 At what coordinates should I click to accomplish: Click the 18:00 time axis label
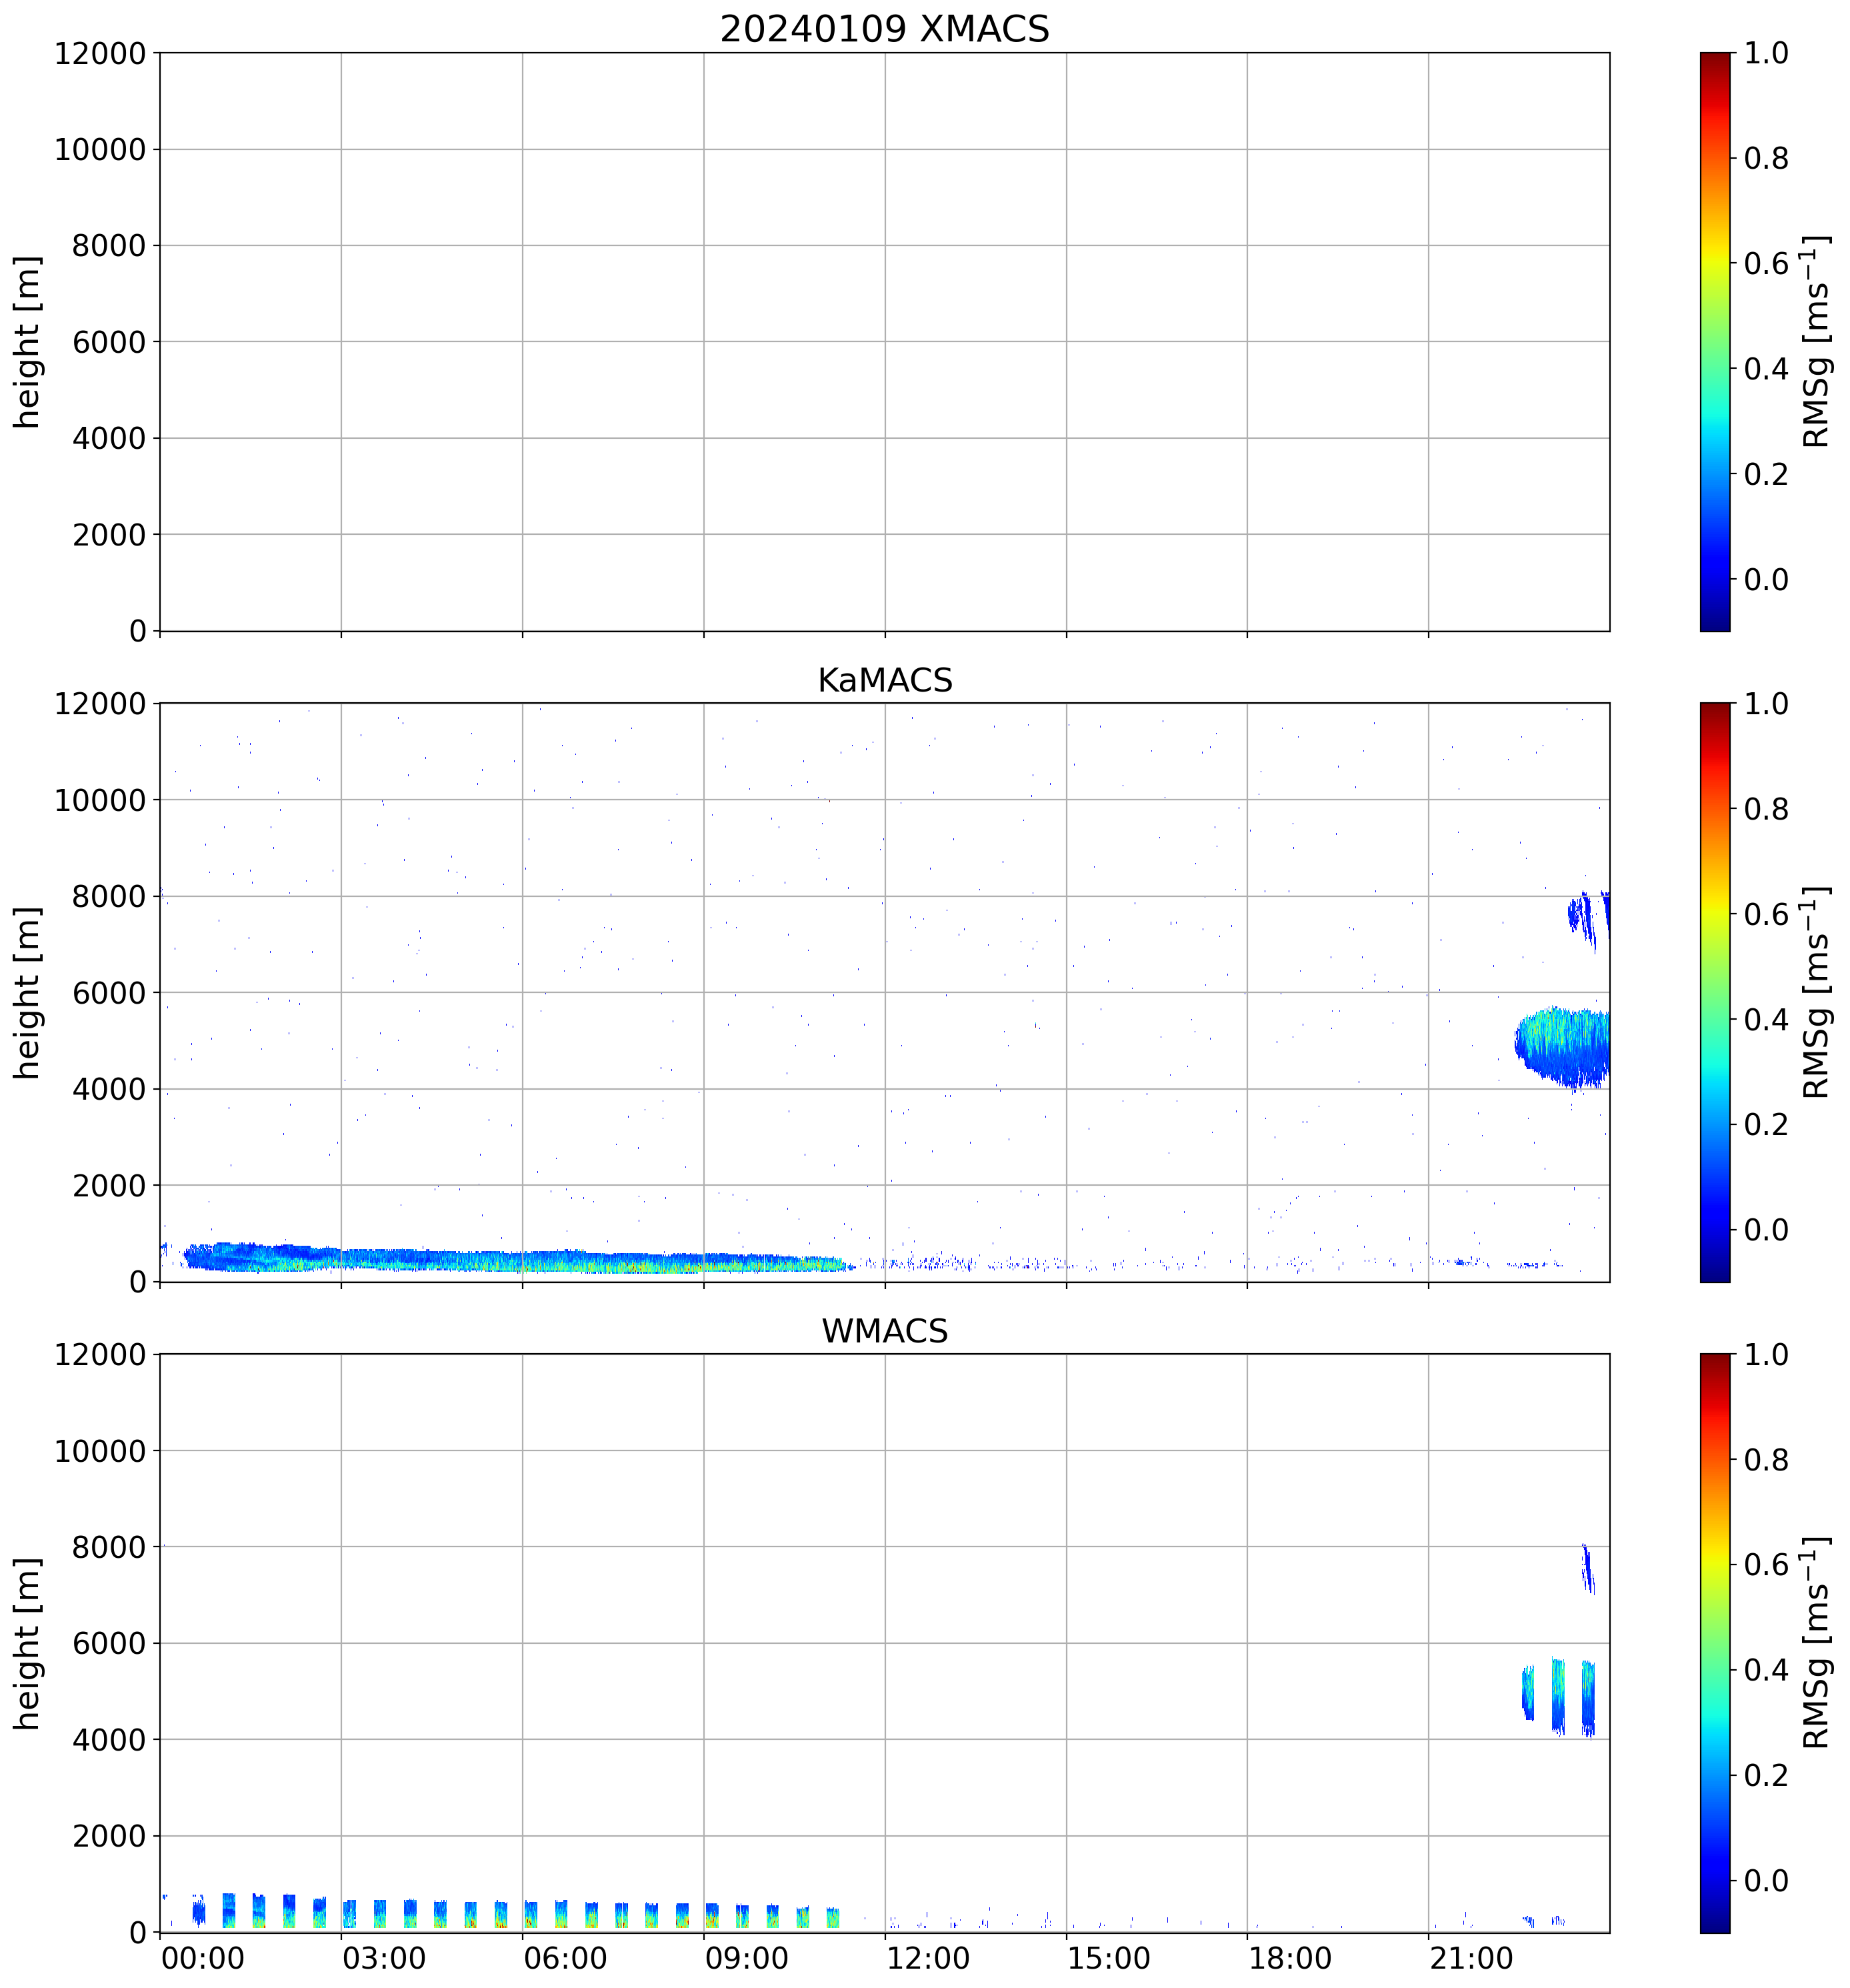[1289, 1958]
